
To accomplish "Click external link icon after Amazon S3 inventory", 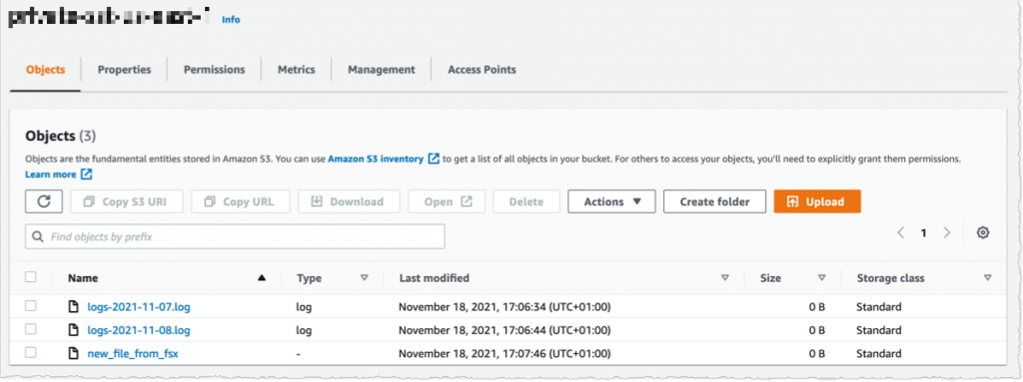I will click(x=434, y=159).
